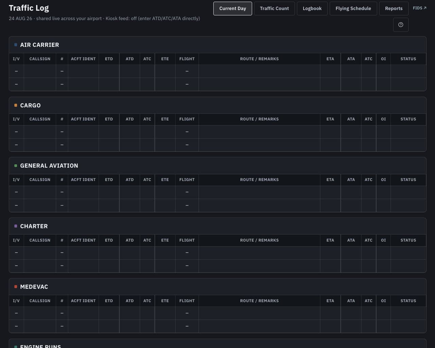Open the Traffic Count tab
The width and height of the screenshot is (435, 348).
274,9
